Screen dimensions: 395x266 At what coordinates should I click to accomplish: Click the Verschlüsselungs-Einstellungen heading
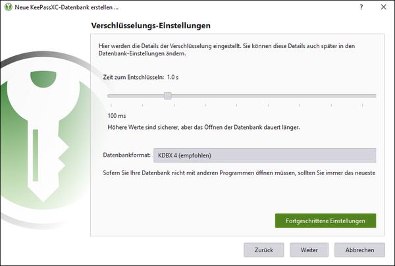151,26
